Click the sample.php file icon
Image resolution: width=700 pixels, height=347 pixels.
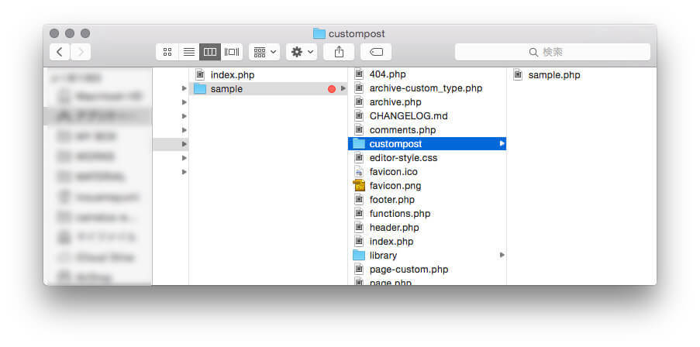pyautogui.click(x=518, y=74)
